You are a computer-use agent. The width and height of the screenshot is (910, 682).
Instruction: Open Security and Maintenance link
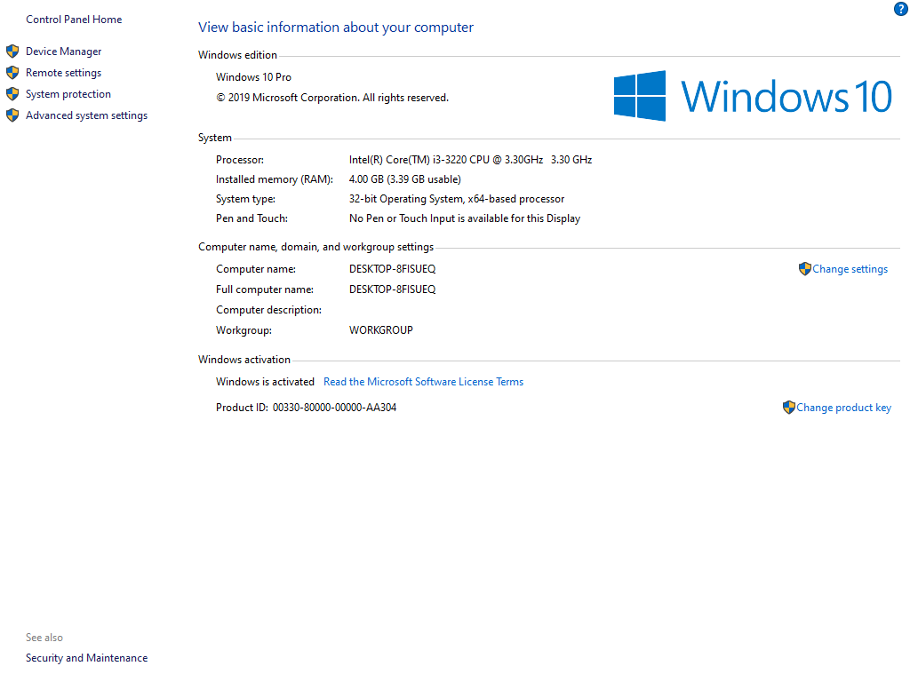click(x=86, y=658)
